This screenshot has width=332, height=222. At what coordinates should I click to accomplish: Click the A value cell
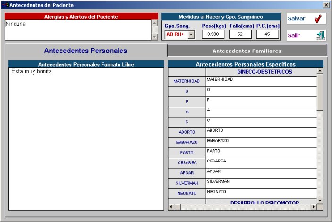coord(262,112)
